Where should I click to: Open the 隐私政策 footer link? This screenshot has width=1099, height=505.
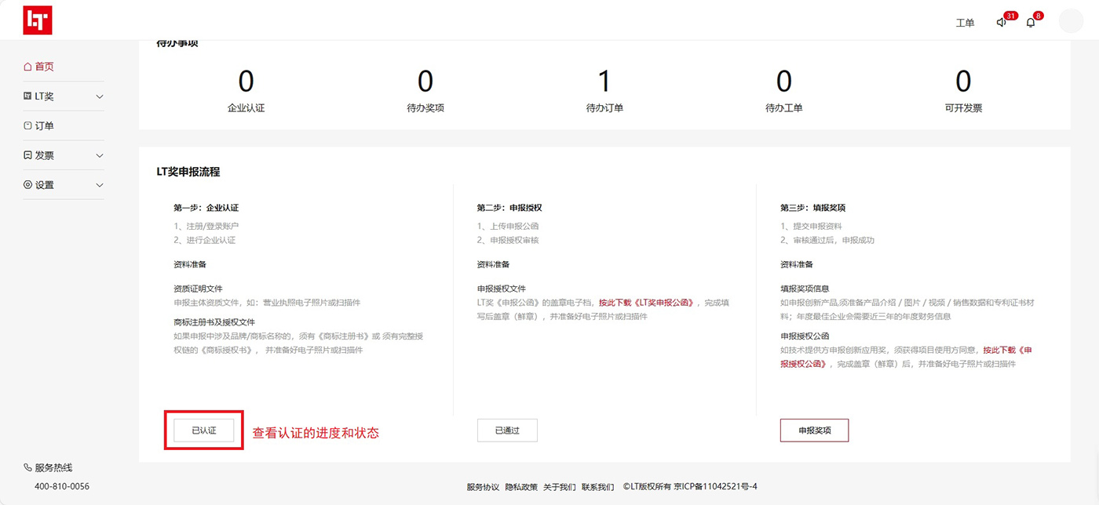click(521, 487)
